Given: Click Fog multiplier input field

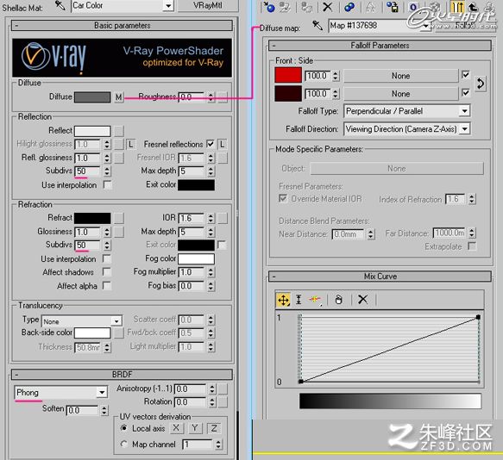Looking at the screenshot, I should coord(192,272).
